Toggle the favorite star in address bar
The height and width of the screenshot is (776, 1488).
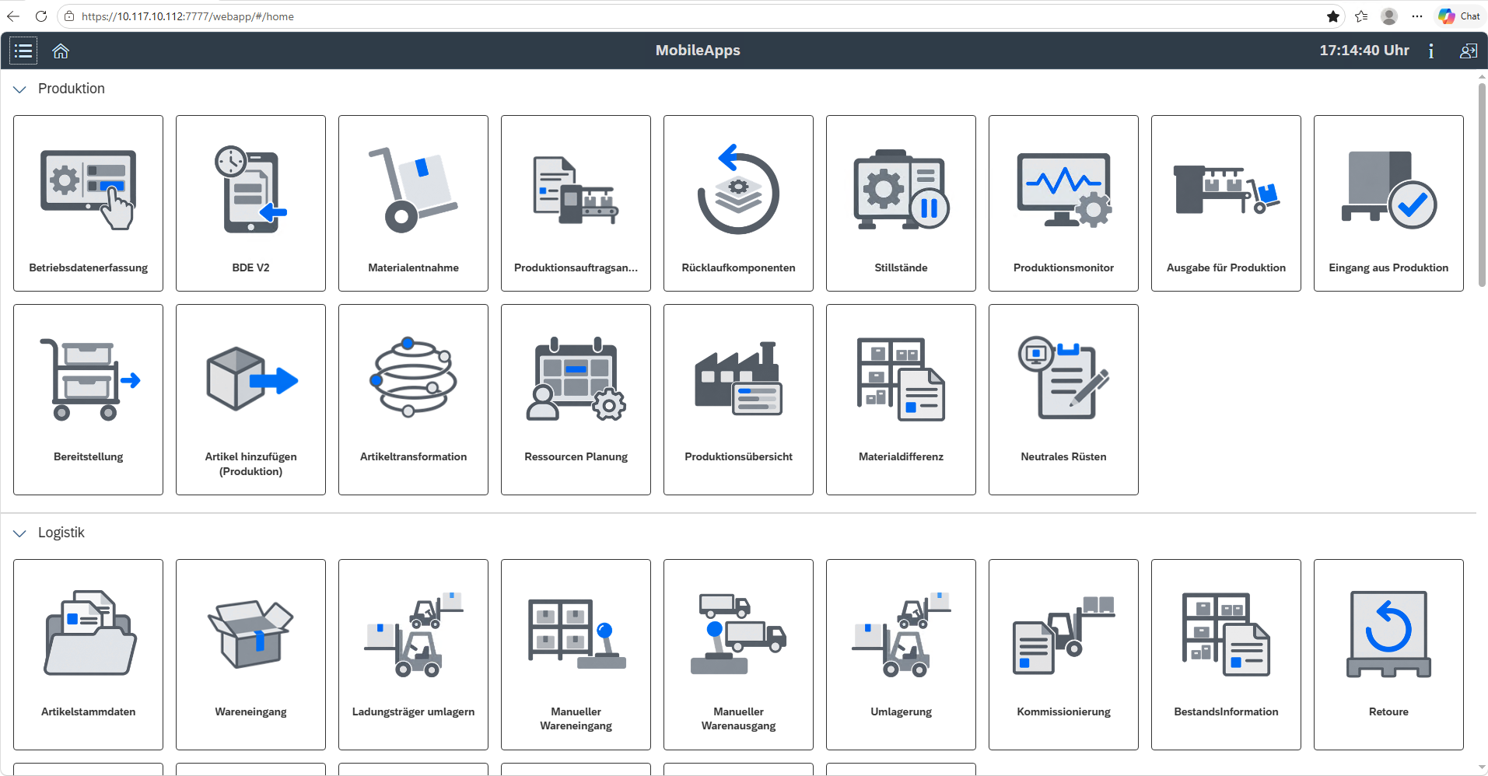click(1333, 16)
